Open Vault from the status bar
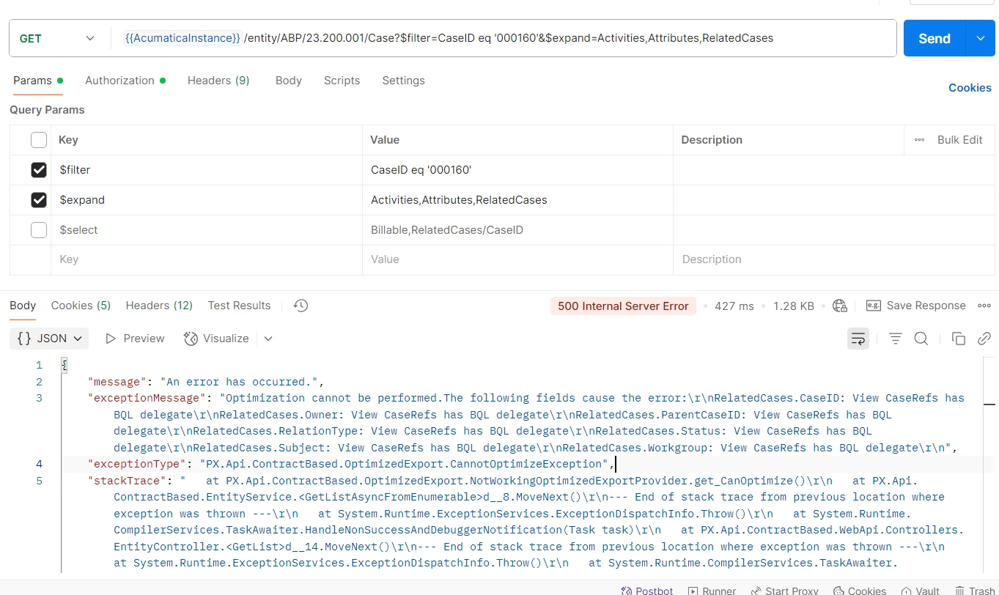The width and height of the screenshot is (999, 595). pyautogui.click(x=920, y=591)
